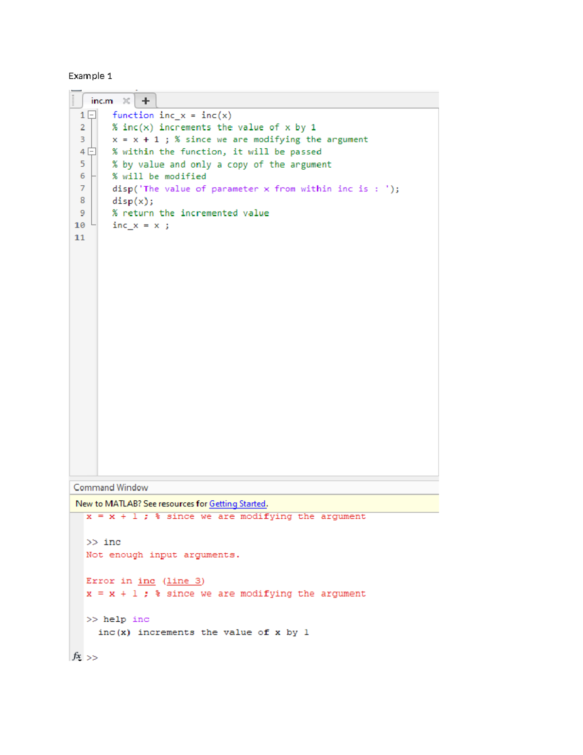The height and width of the screenshot is (755, 583).
Task: Click the 'Example 1' heading text
Action: click(x=90, y=76)
